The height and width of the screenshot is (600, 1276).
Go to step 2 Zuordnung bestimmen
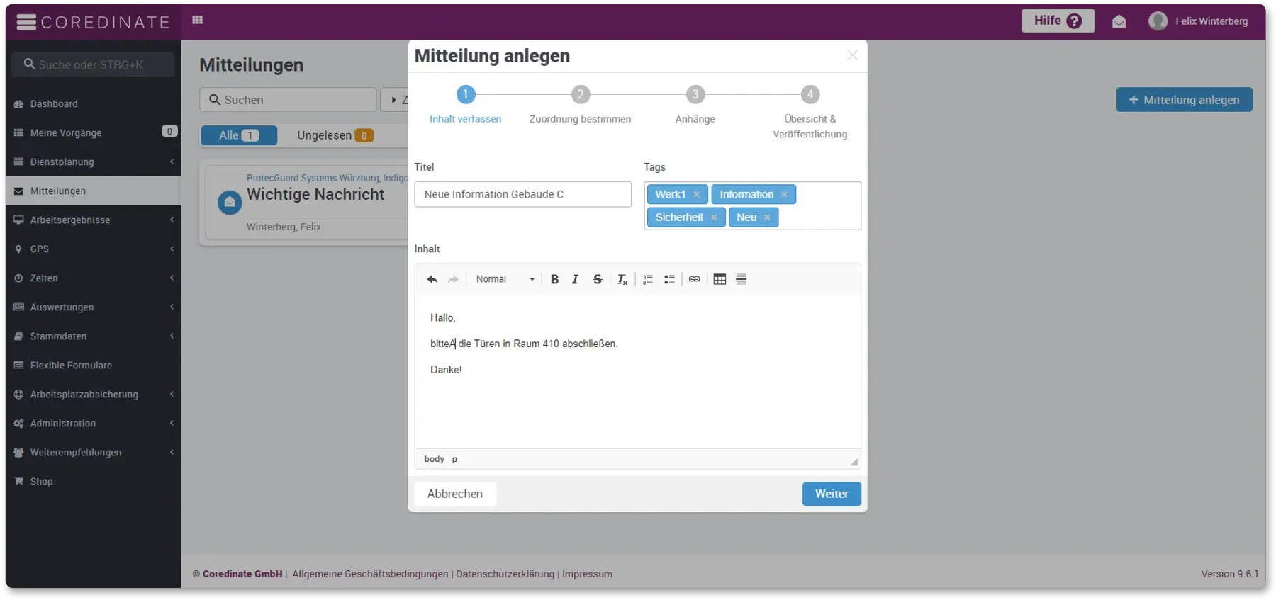[x=580, y=94]
